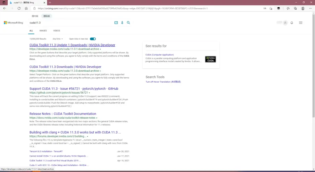Open CUDA Toolkit 11.3 Downloads result
The height and width of the screenshot is (172, 315).
65,67
